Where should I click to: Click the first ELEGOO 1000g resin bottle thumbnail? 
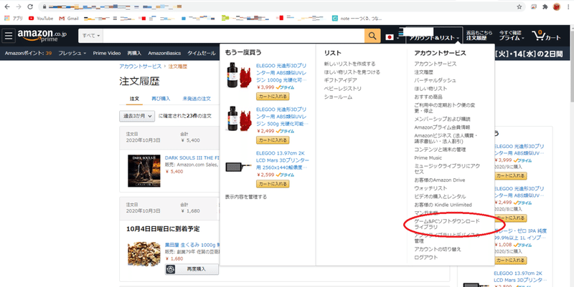pyautogui.click(x=239, y=75)
